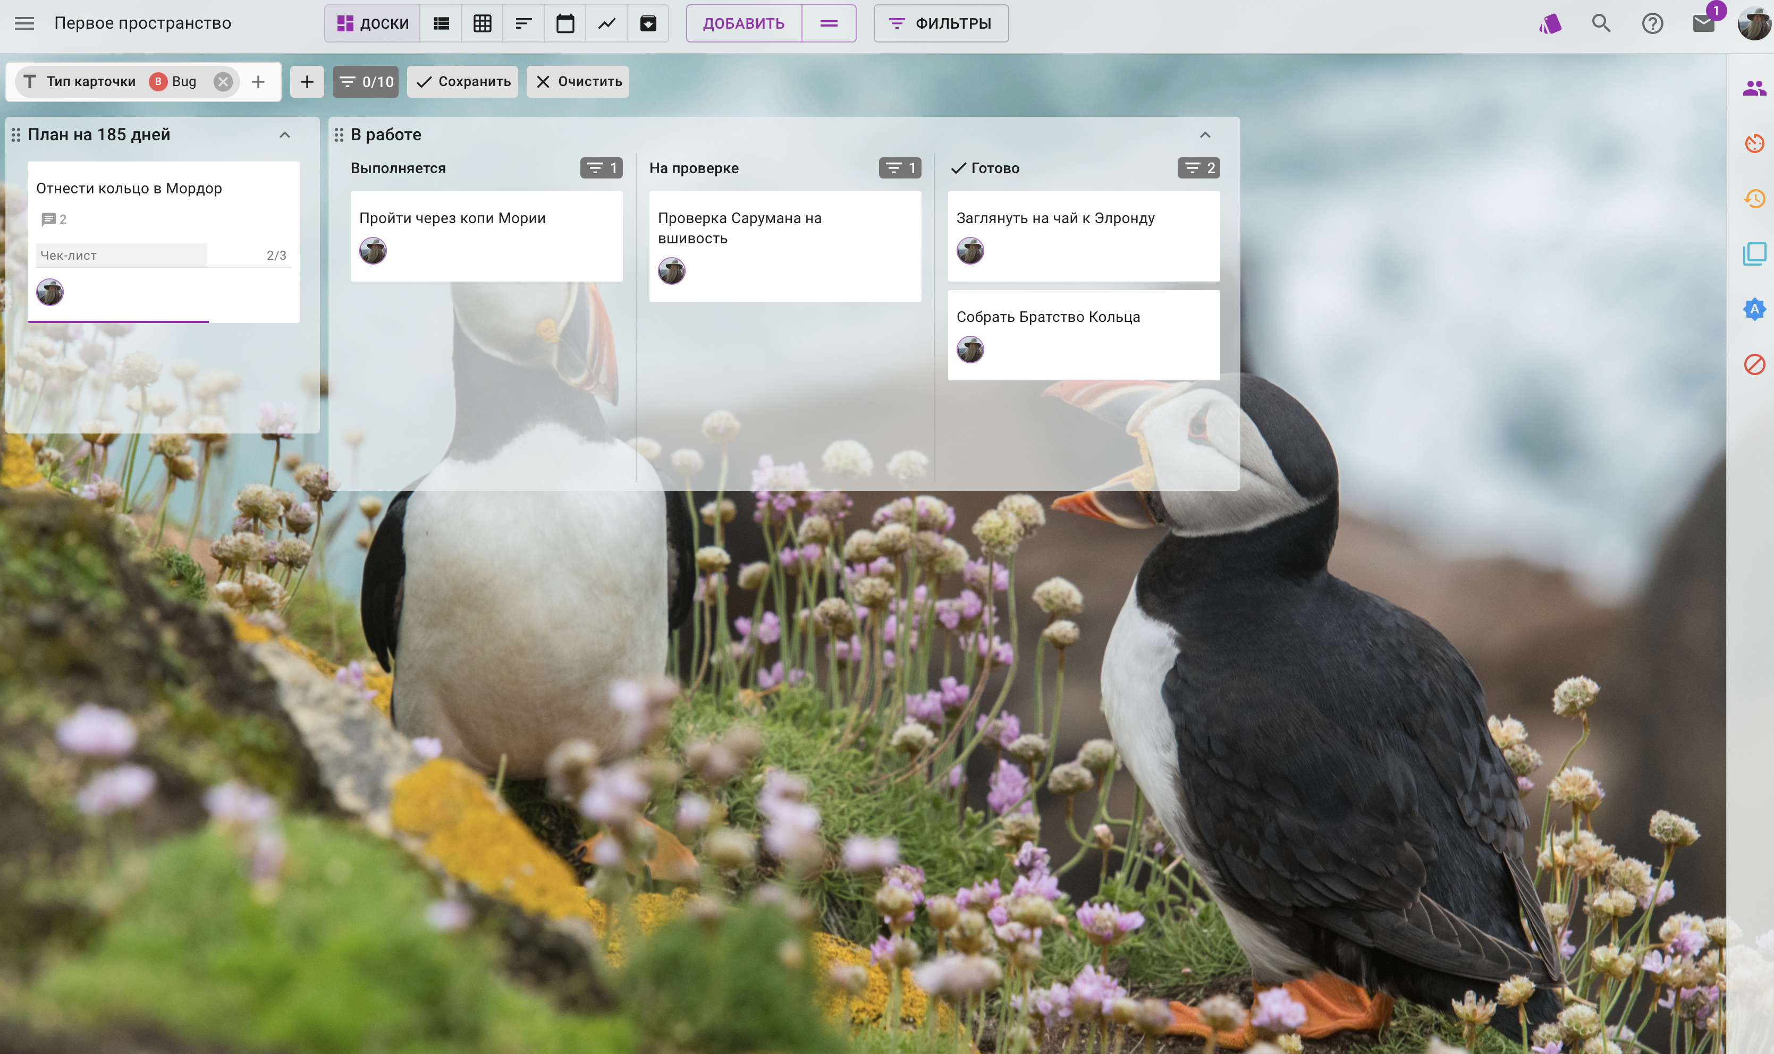Collapse the В работе board

coord(1205,135)
